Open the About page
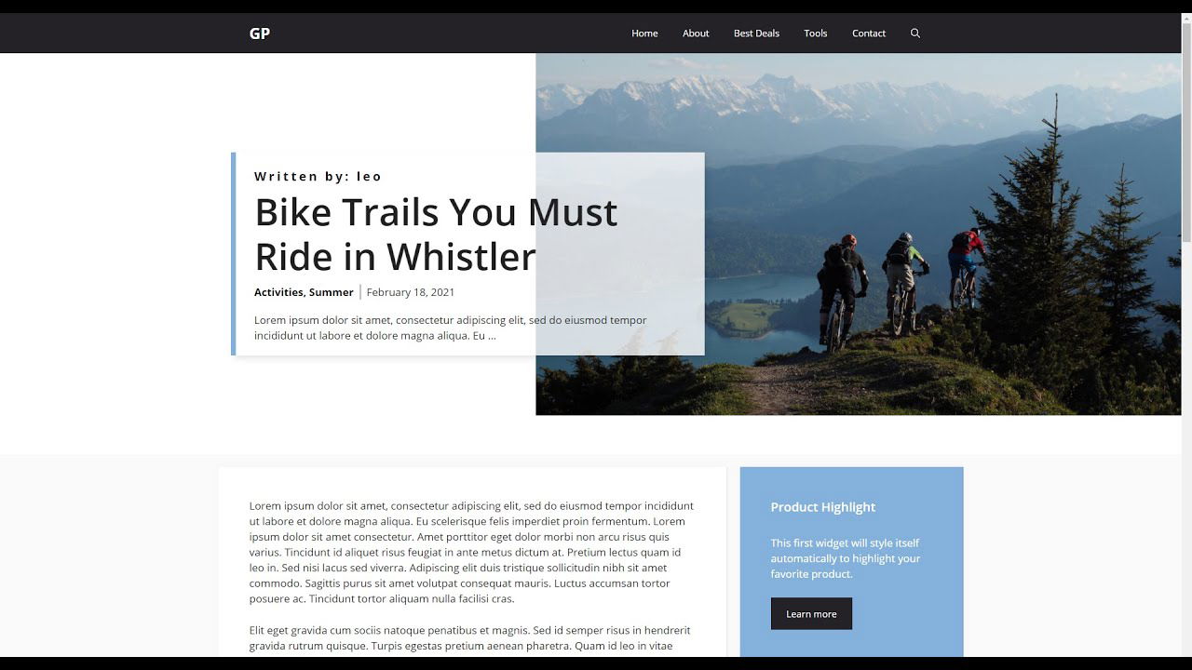Screen dimensions: 1192x670 tap(696, 33)
